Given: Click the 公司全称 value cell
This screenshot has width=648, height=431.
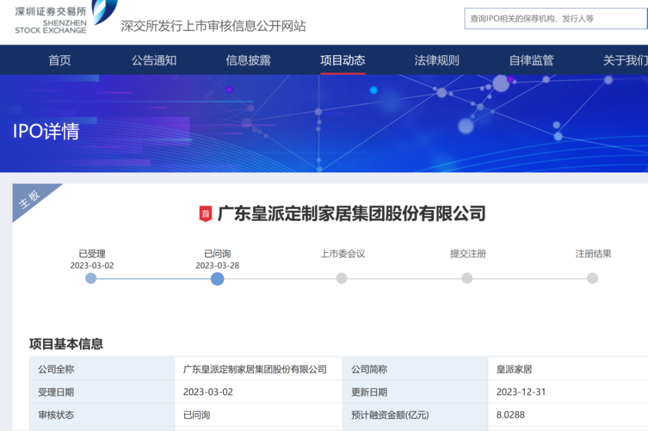Looking at the screenshot, I should pos(259,369).
